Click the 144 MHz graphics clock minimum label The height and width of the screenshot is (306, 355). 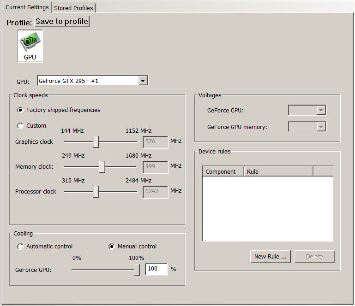pos(72,131)
